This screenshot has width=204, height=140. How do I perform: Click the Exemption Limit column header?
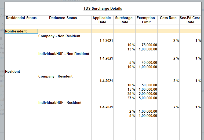(146, 20)
